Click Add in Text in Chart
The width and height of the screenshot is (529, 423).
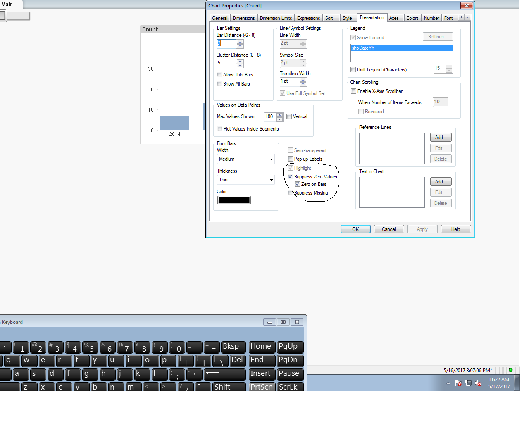point(441,182)
